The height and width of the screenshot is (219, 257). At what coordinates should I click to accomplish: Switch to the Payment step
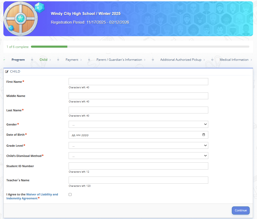pos(72,59)
